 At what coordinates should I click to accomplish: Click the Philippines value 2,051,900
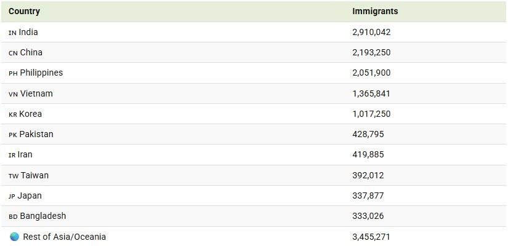pyautogui.click(x=371, y=73)
